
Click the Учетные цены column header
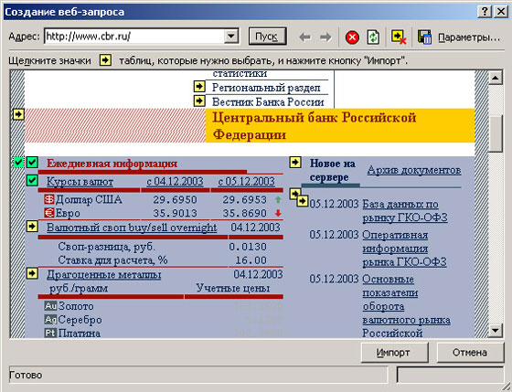click(233, 288)
